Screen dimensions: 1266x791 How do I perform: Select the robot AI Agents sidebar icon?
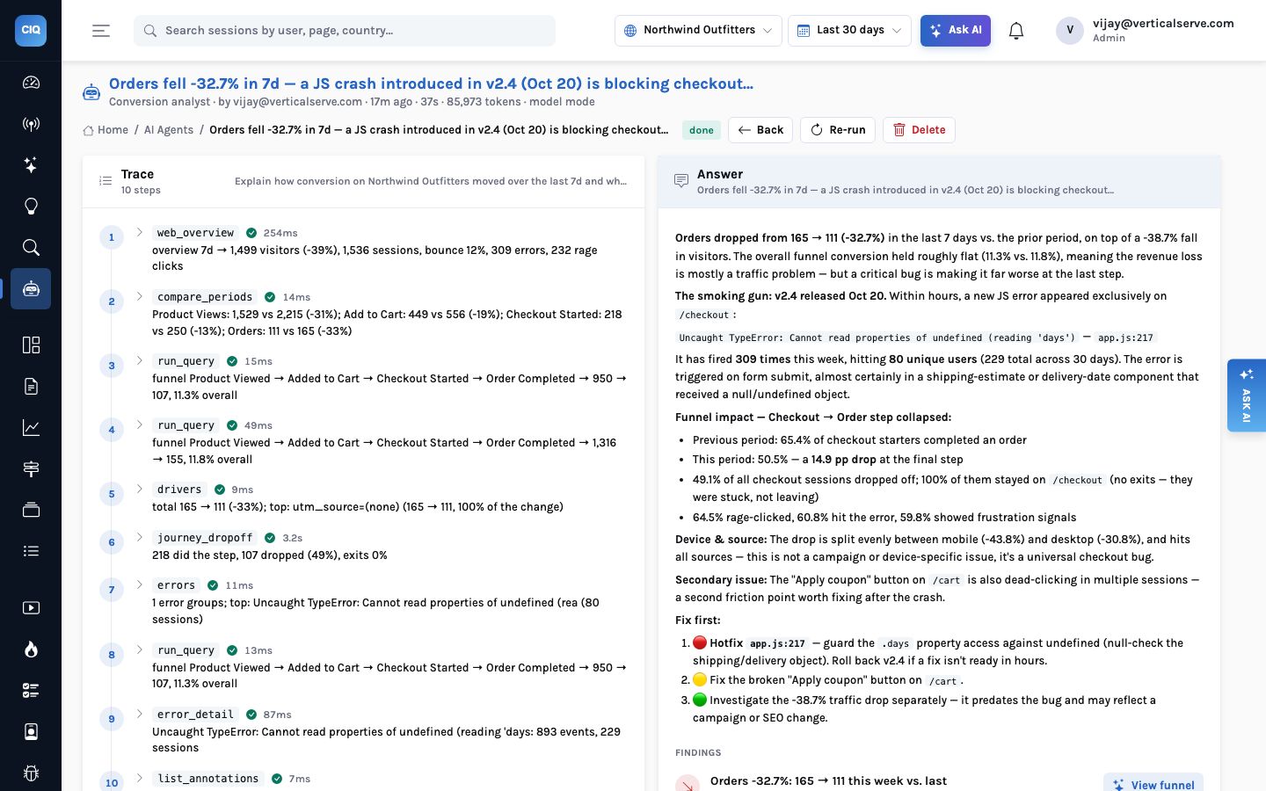pos(31,289)
